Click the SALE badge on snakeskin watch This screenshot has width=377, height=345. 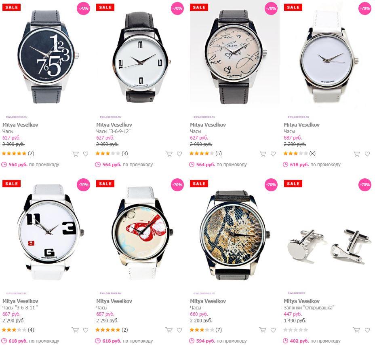199,184
